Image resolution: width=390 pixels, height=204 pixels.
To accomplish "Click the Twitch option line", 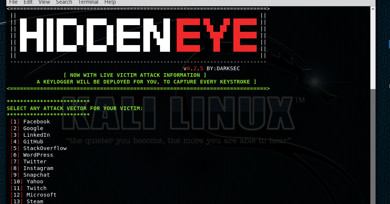I will [29, 188].
